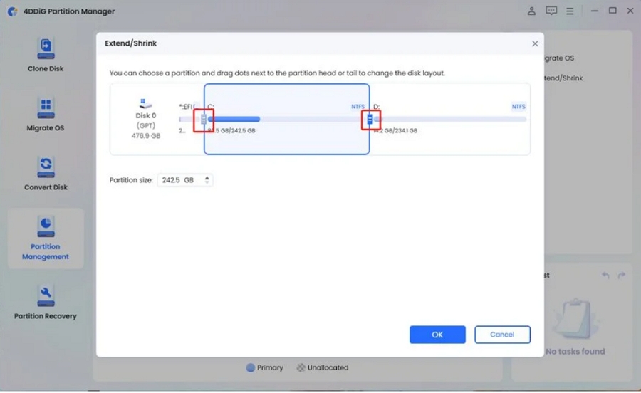Click the OK button

pos(437,335)
